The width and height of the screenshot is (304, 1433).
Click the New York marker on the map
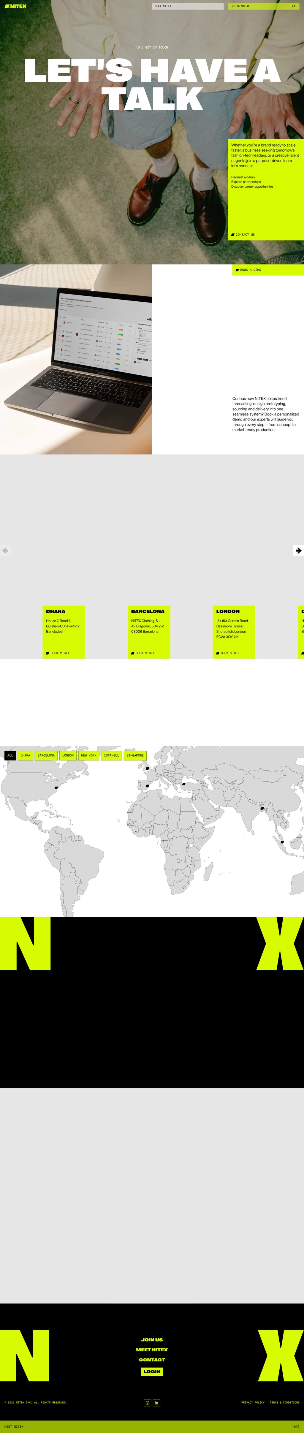56,788
